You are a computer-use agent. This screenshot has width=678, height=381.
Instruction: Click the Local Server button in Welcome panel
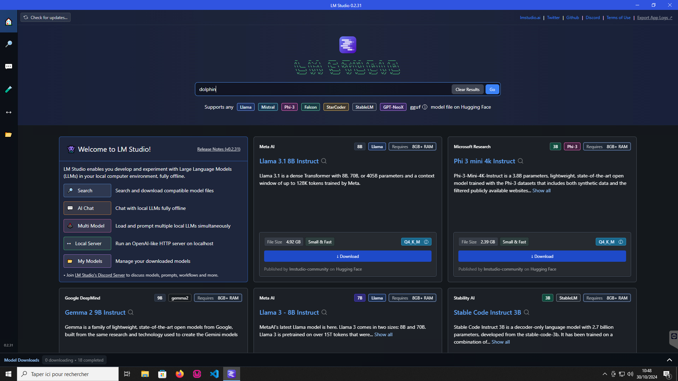[x=87, y=243]
